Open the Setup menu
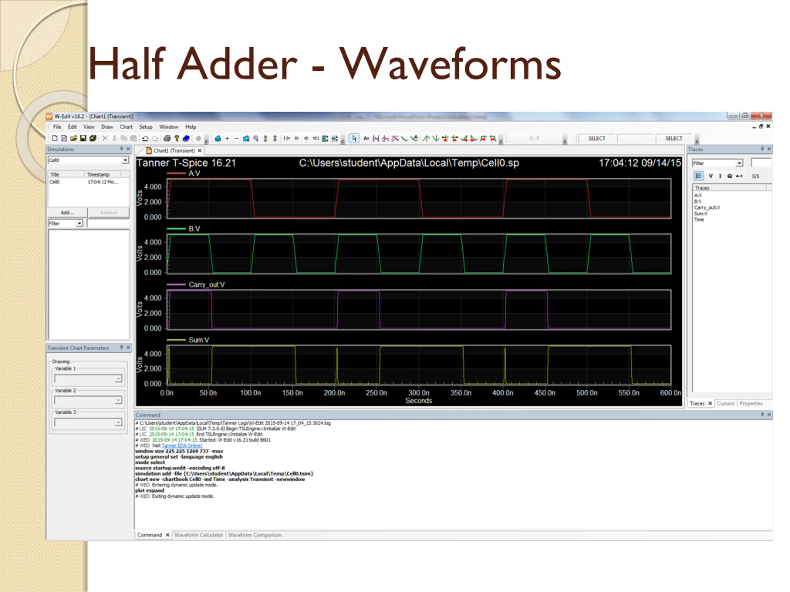The image size is (790, 592). click(146, 127)
